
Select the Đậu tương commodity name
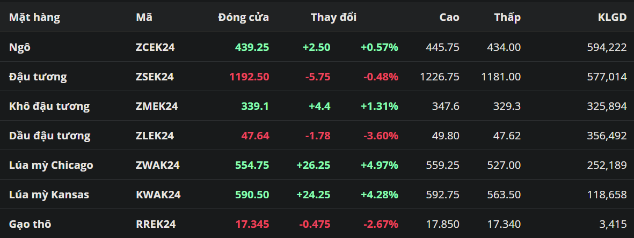(38, 77)
